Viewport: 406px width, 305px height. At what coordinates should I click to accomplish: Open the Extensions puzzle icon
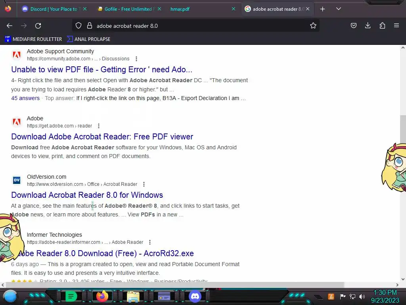pyautogui.click(x=382, y=25)
